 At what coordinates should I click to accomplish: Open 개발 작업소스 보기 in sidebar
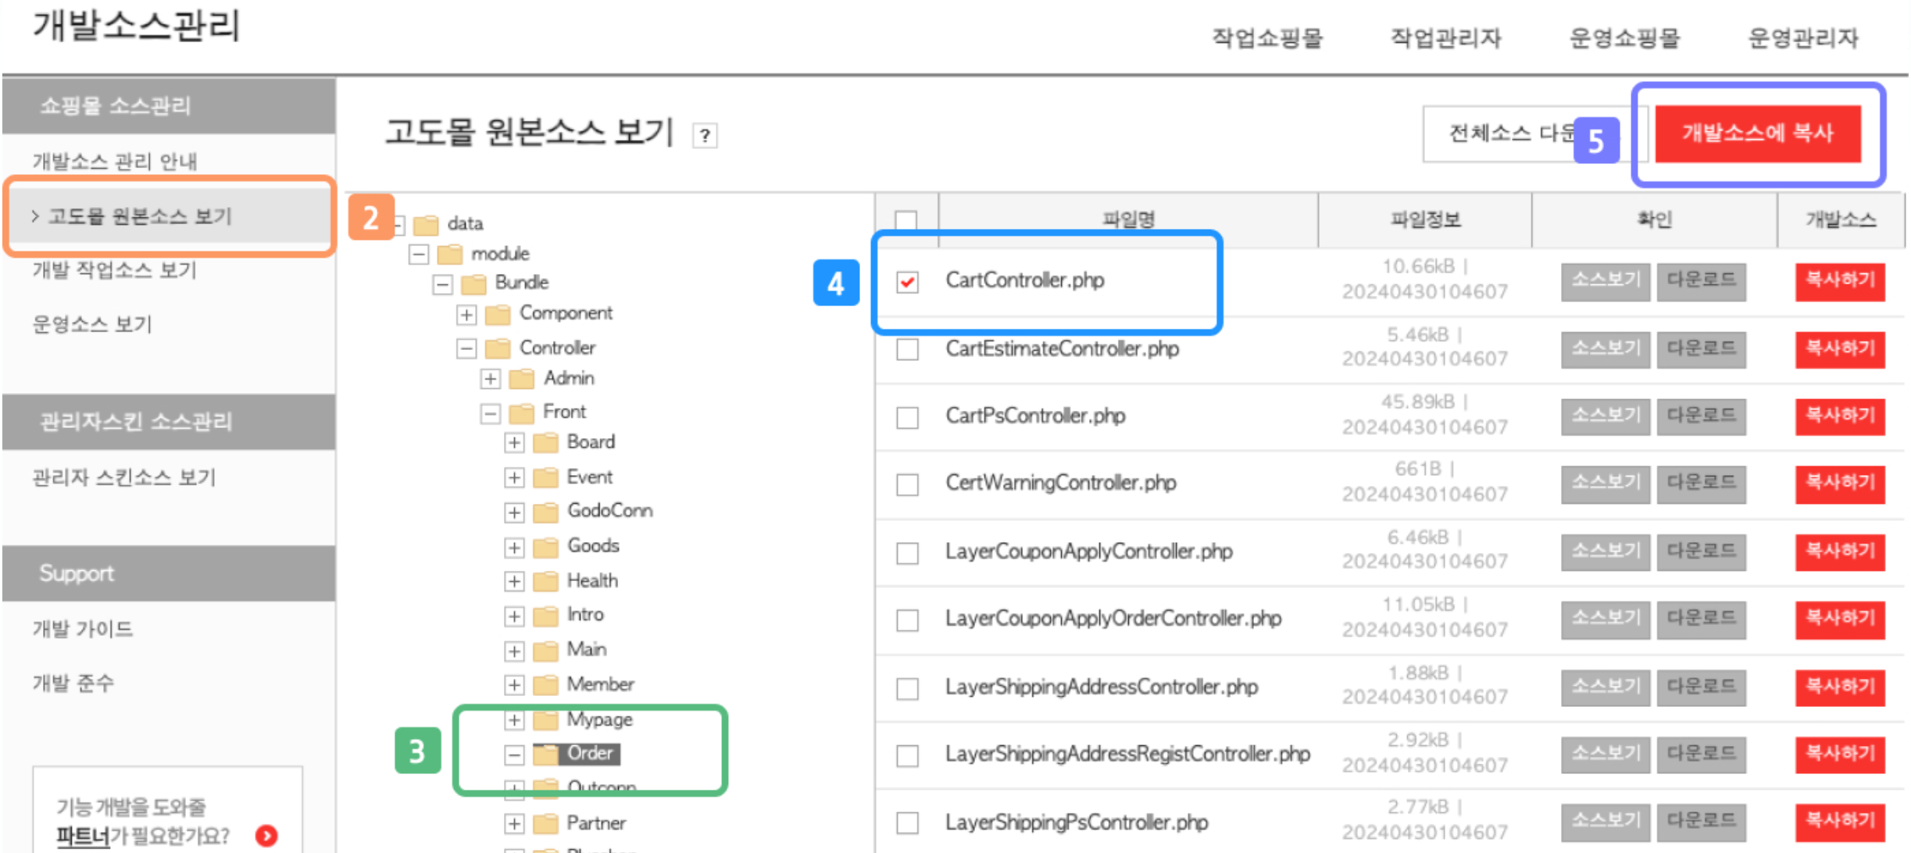point(114,270)
